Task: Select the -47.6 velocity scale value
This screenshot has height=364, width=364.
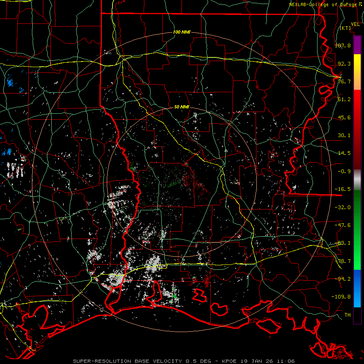Action: tap(343, 225)
